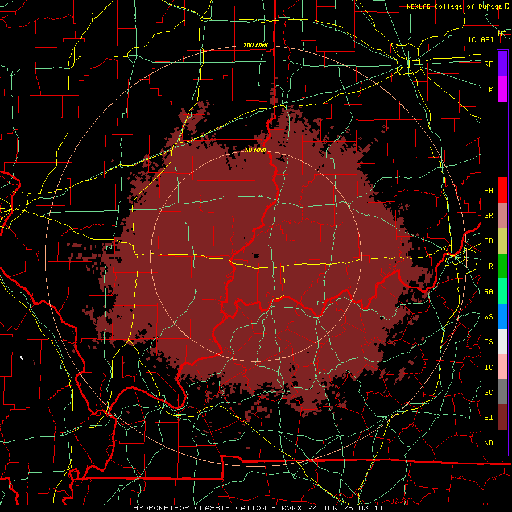This screenshot has height=512, width=512.
Task: Click the BI legend label
Action: coord(488,418)
